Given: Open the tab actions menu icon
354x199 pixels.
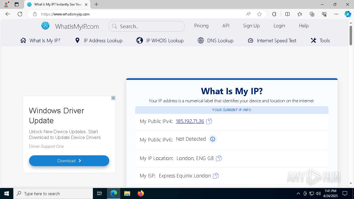Looking at the screenshot, I should coord(17,4).
